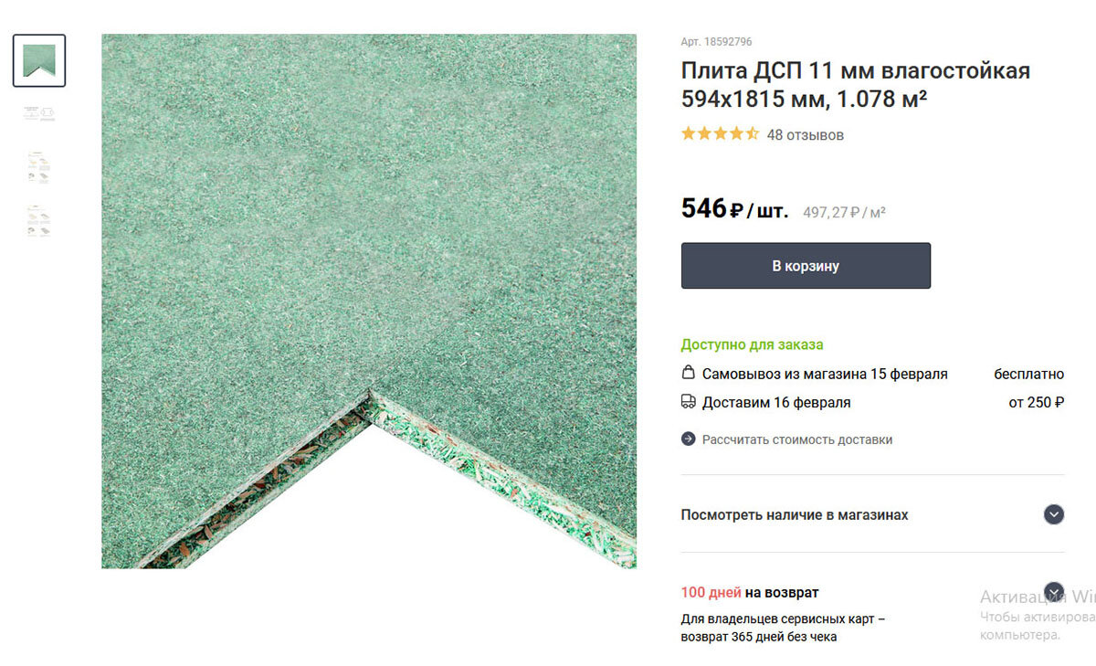The height and width of the screenshot is (666, 1096).
Task: Click the Доступно для заказа status text
Action: point(752,344)
